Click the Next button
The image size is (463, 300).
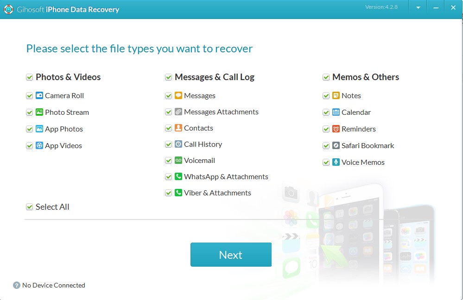click(x=231, y=255)
